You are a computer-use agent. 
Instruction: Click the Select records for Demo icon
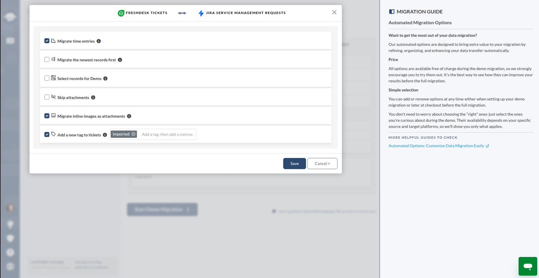point(53,78)
